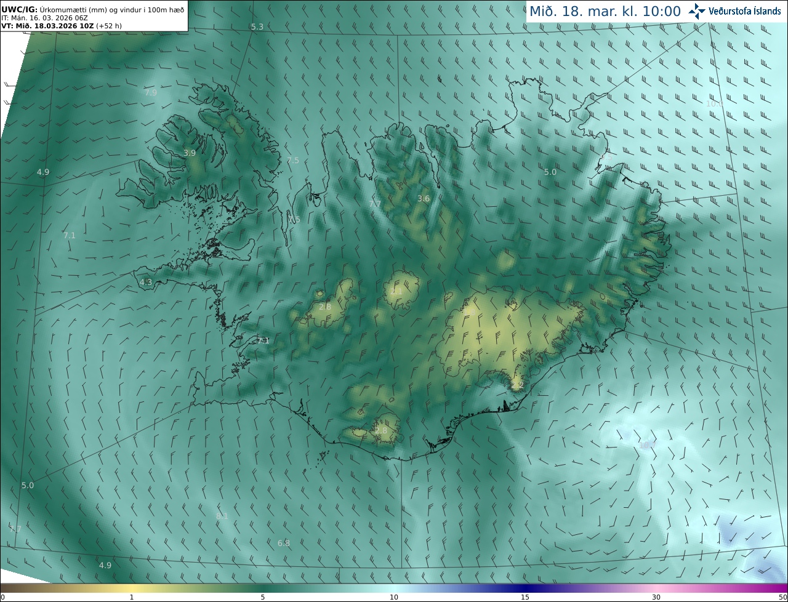Click the 0 tick on the colour scale
This screenshot has height=602, width=788.
pos(2,597)
